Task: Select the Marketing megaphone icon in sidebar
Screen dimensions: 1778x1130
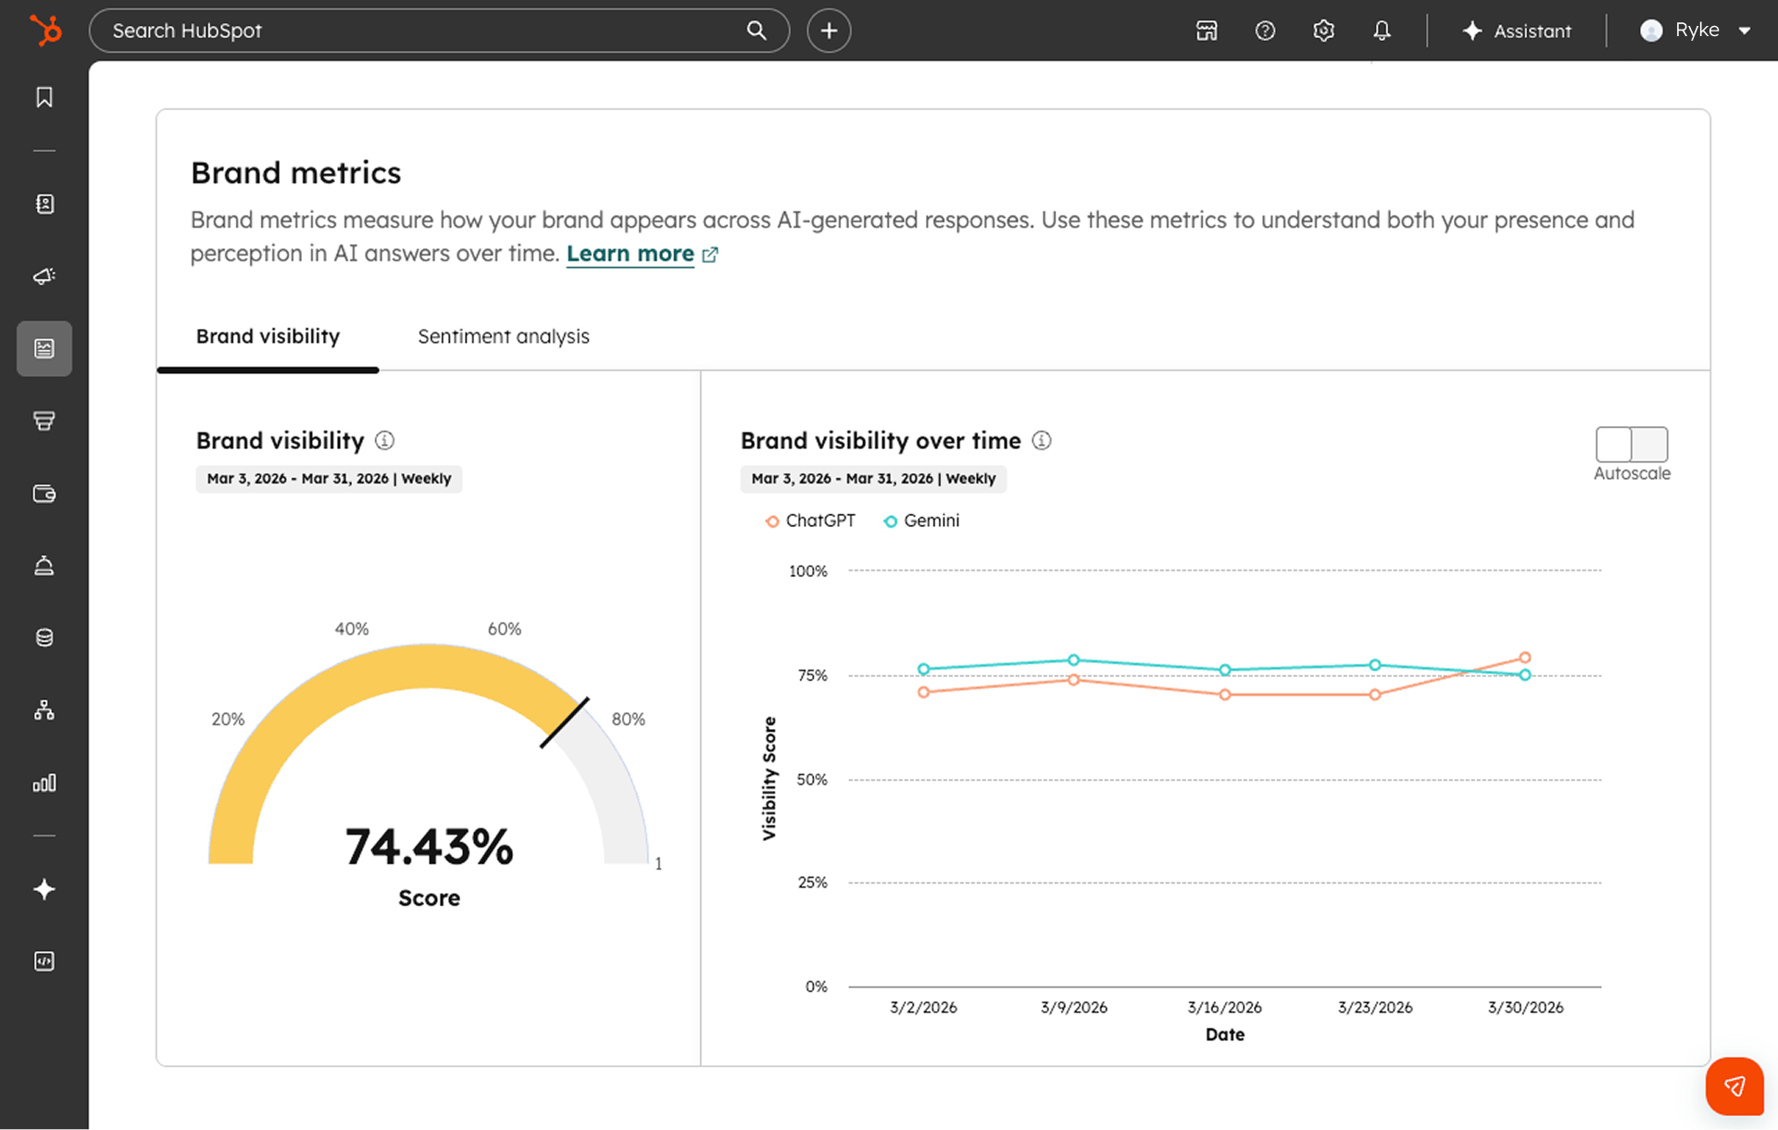Action: 44,276
